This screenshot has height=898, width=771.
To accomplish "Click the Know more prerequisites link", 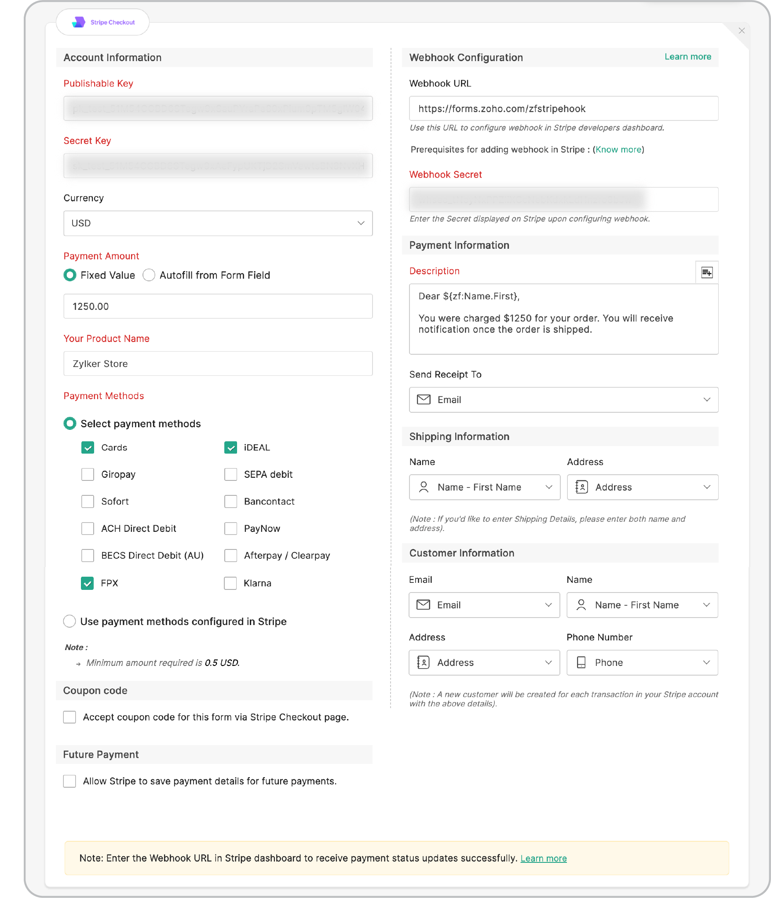I will 618,149.
